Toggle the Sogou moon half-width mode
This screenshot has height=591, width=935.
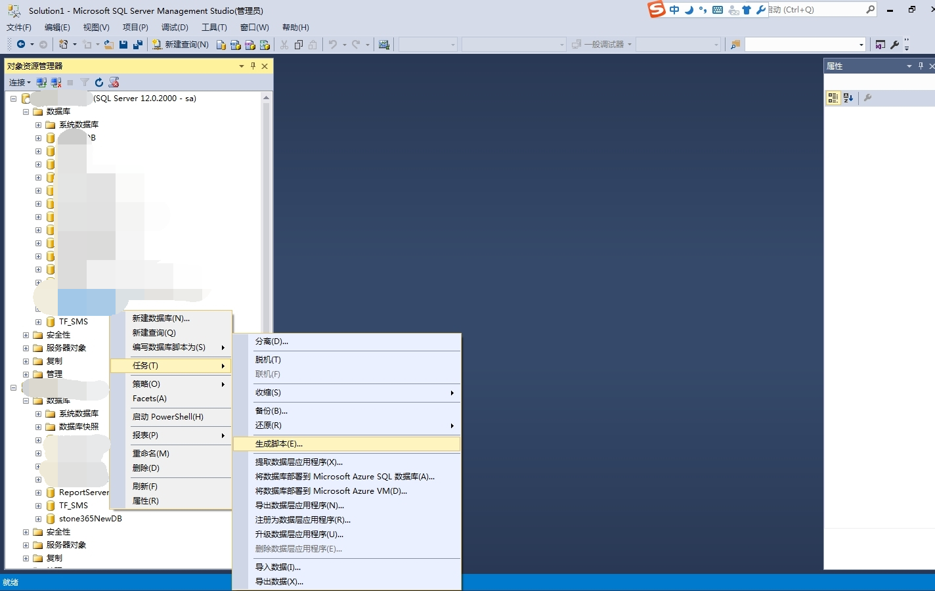pos(689,10)
